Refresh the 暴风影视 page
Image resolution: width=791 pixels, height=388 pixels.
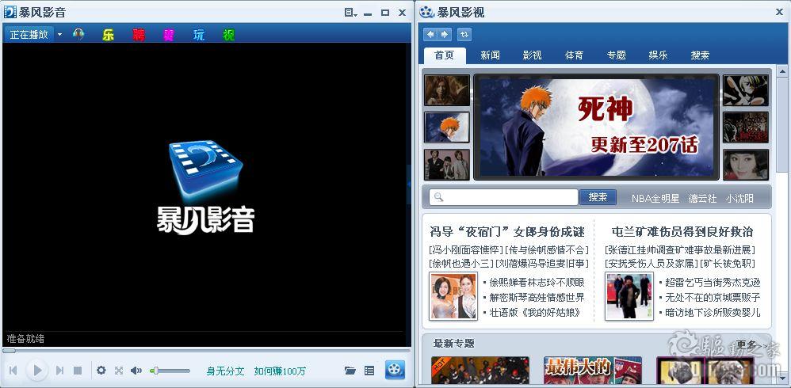464,34
